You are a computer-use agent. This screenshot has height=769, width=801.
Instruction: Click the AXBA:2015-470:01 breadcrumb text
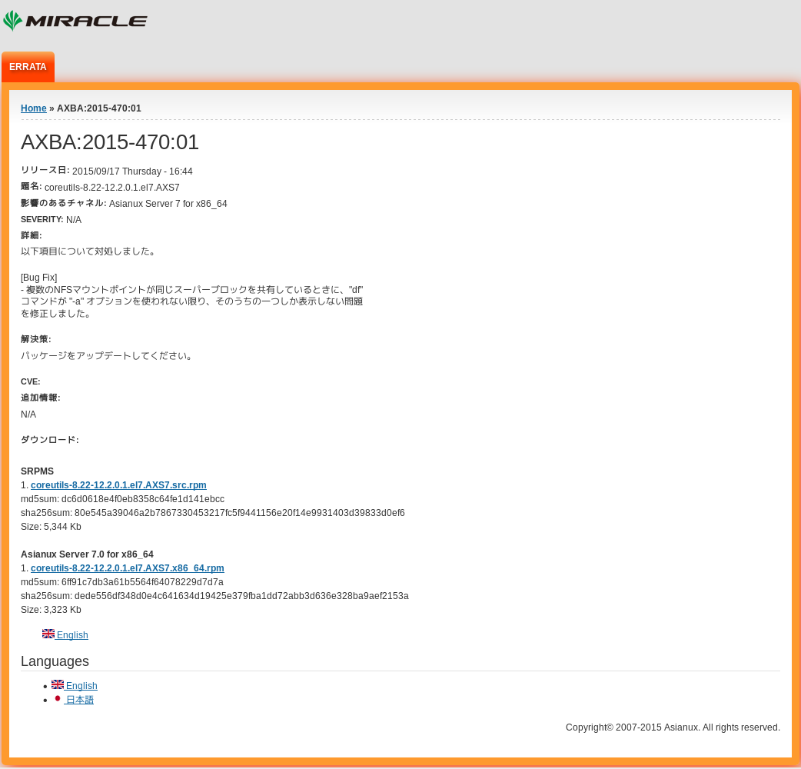[99, 108]
